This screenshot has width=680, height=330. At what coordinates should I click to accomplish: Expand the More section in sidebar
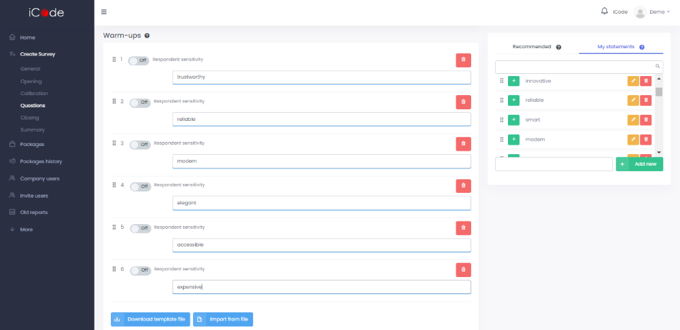coord(26,230)
